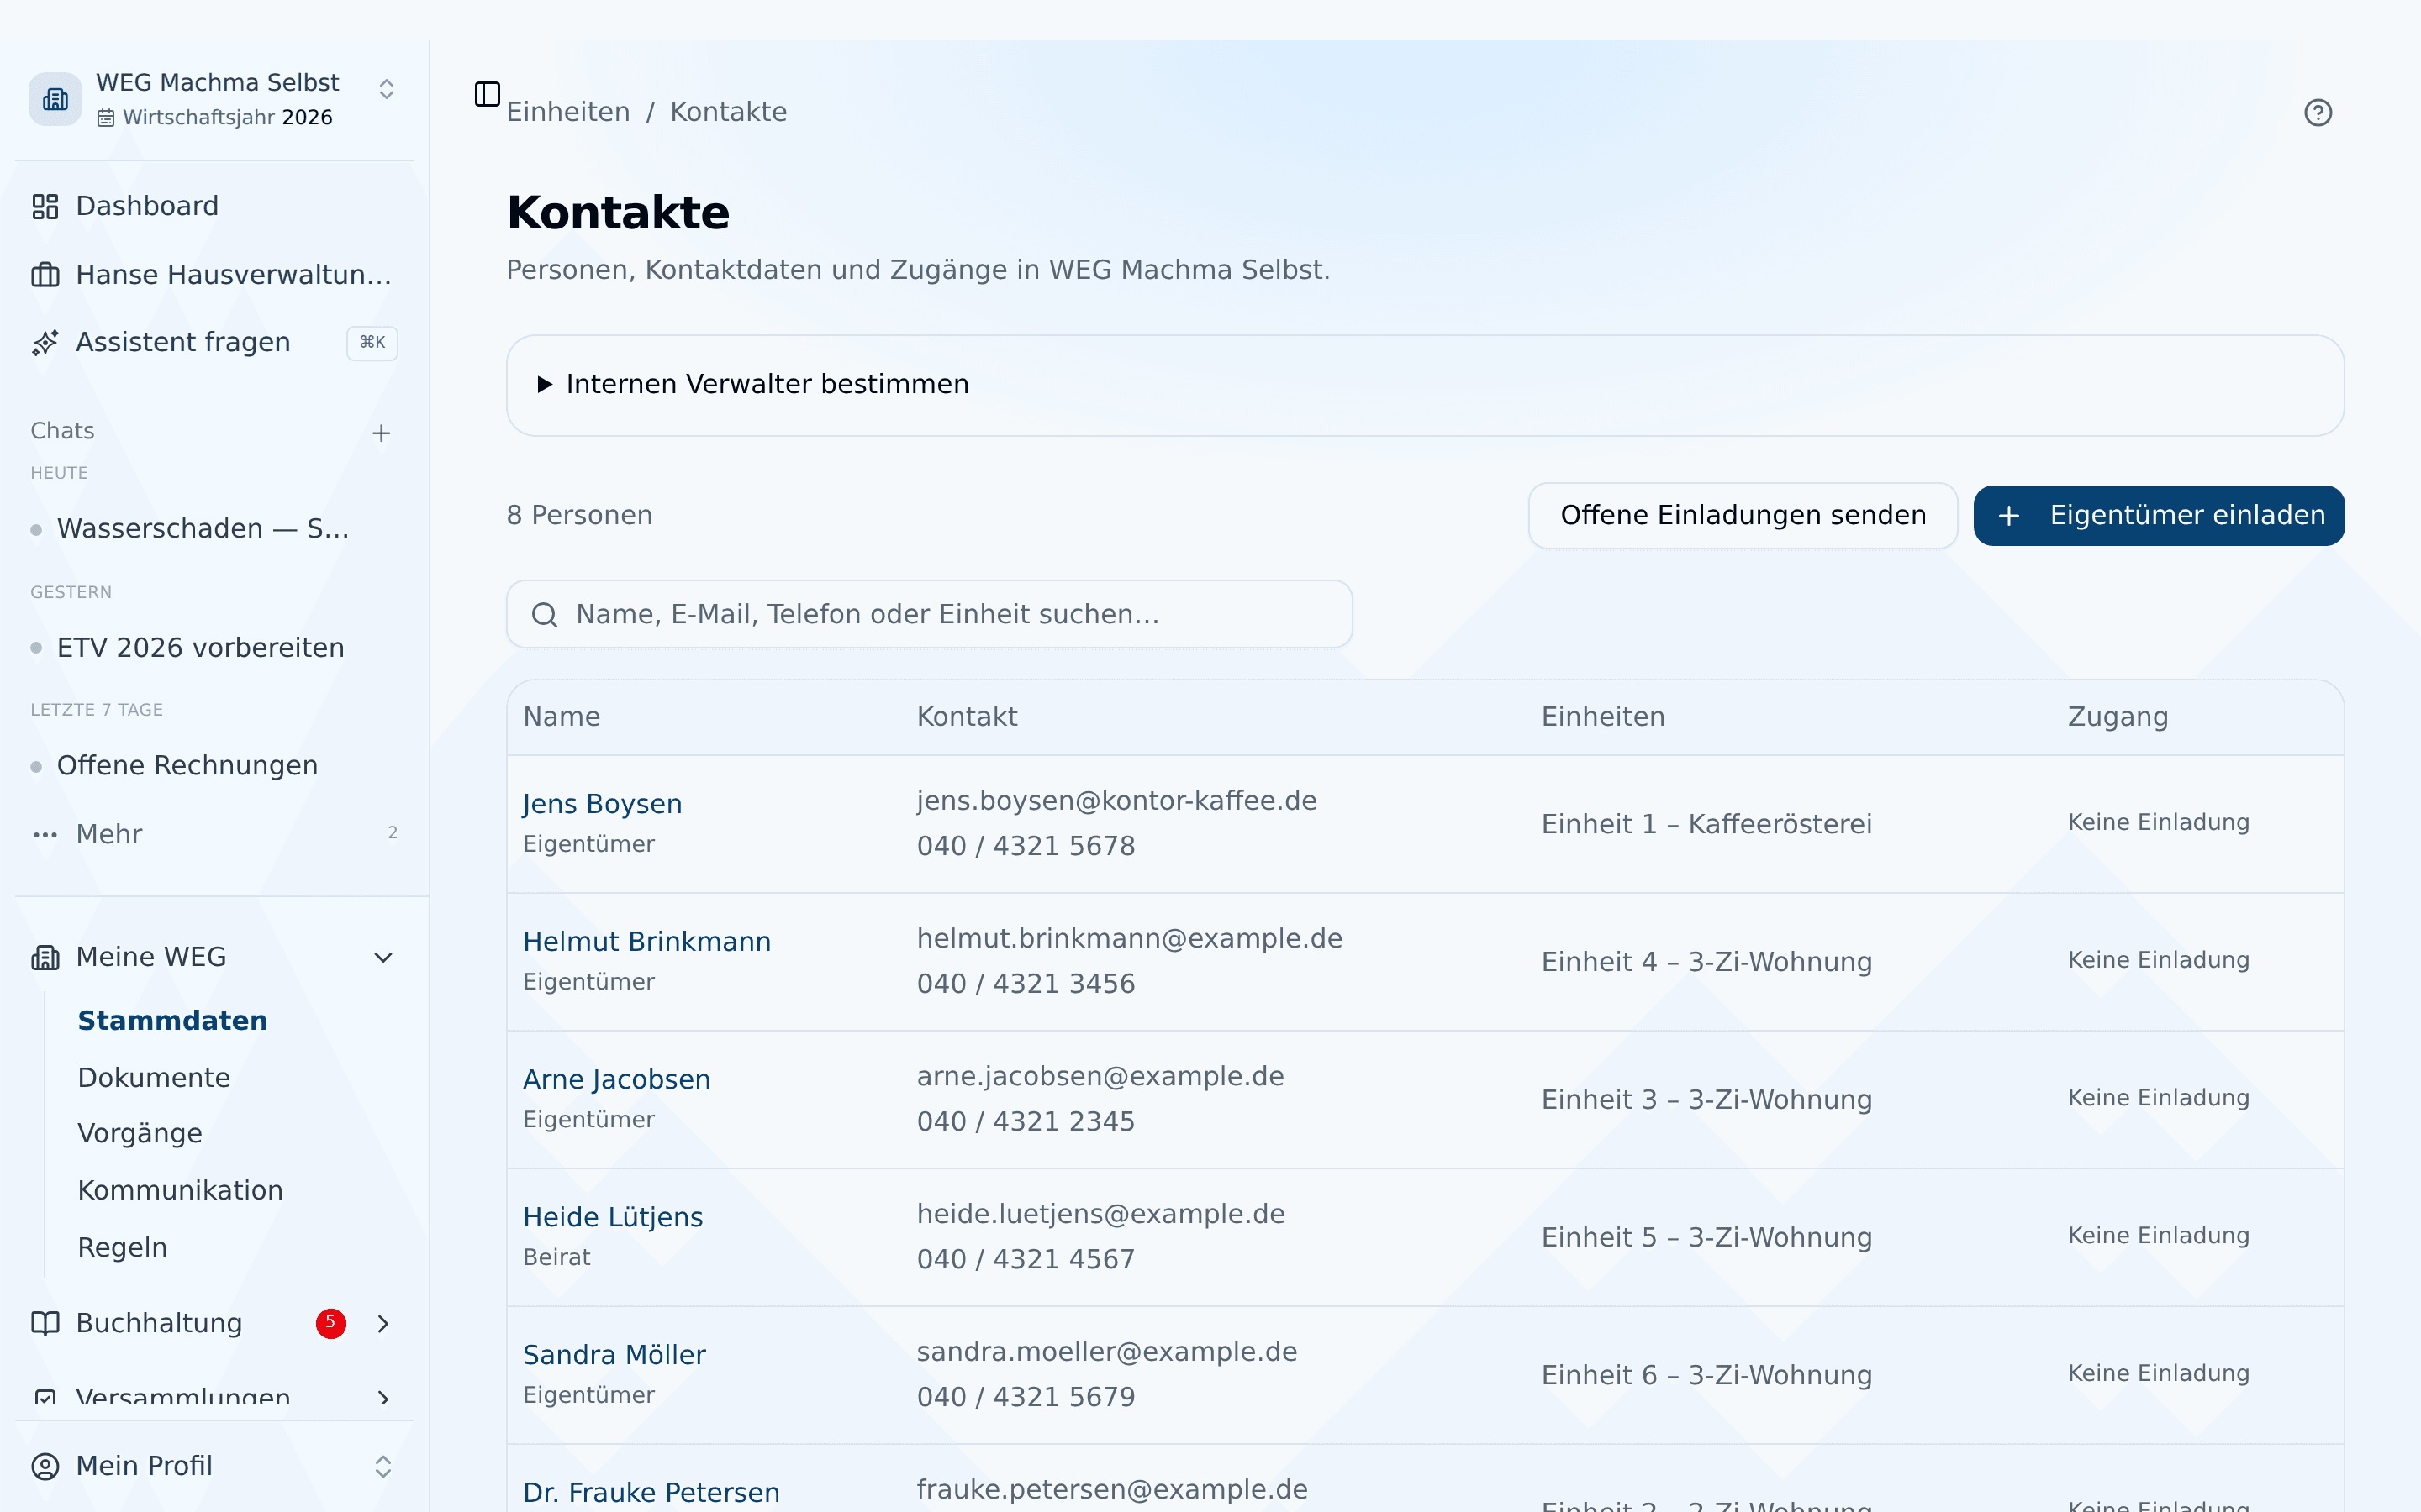This screenshot has width=2421, height=1512.
Task: Open Arne Jacobsen contact link
Action: point(616,1080)
